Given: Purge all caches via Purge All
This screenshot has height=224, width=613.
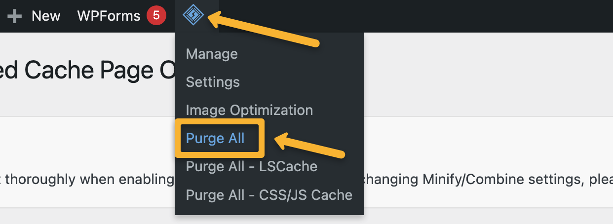Looking at the screenshot, I should 215,139.
